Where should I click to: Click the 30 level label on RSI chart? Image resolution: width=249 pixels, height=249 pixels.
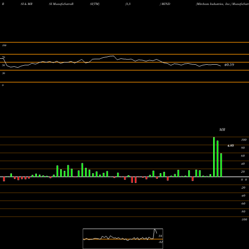point(3,73)
